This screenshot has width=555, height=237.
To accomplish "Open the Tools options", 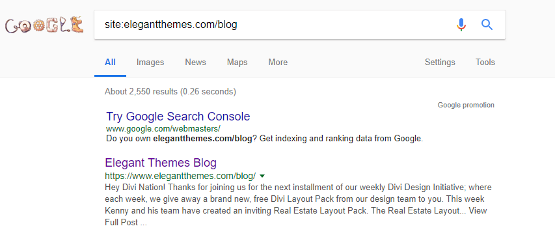I will click(485, 63).
